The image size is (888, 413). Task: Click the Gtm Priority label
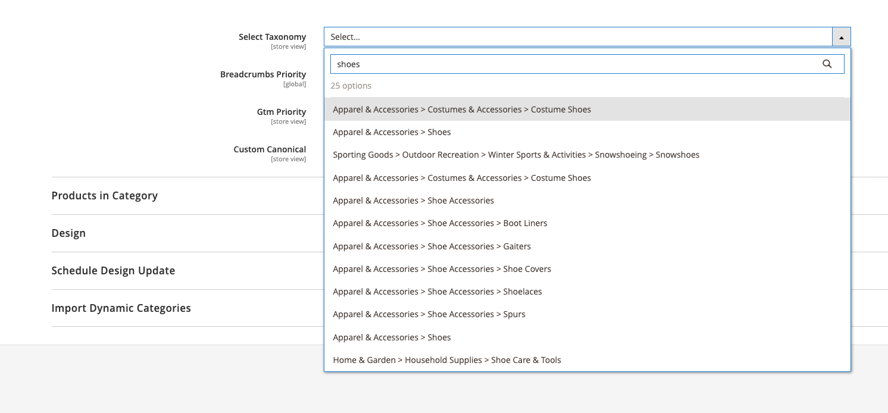pos(282,112)
